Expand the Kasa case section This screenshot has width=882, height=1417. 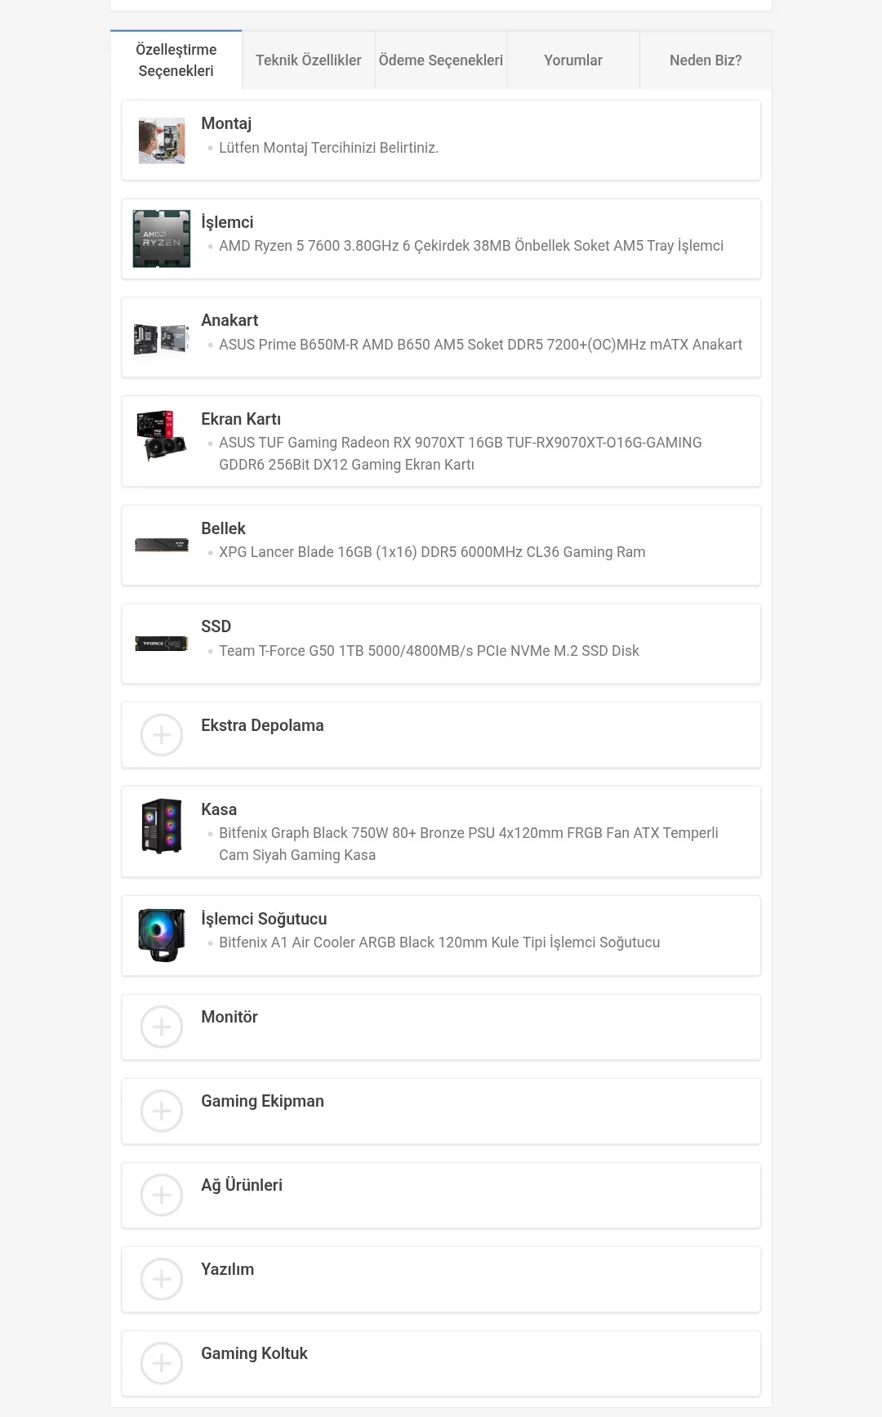[x=441, y=831]
